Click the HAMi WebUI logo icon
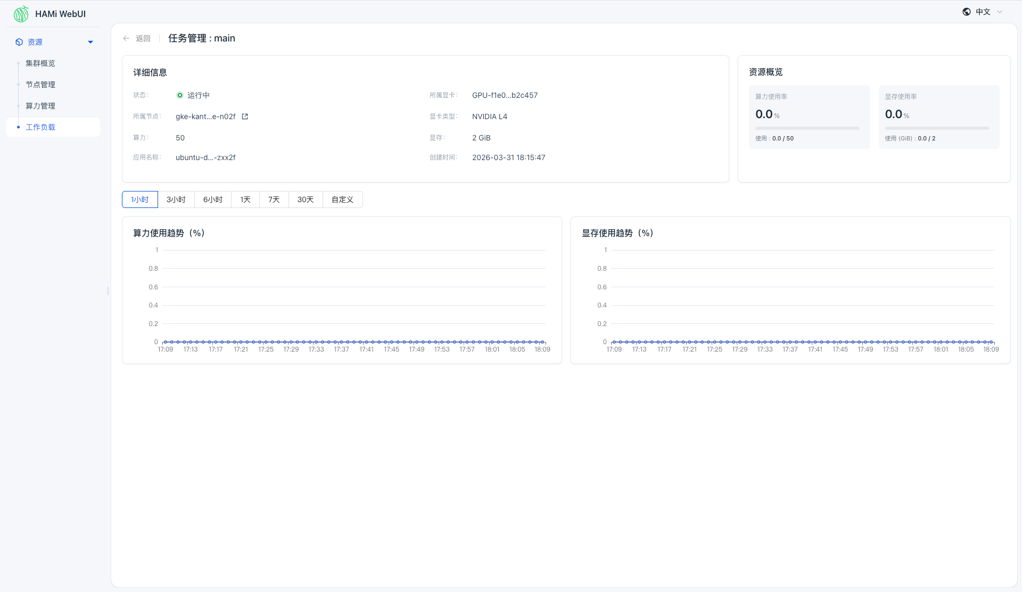The image size is (1022, 592). 21,14
